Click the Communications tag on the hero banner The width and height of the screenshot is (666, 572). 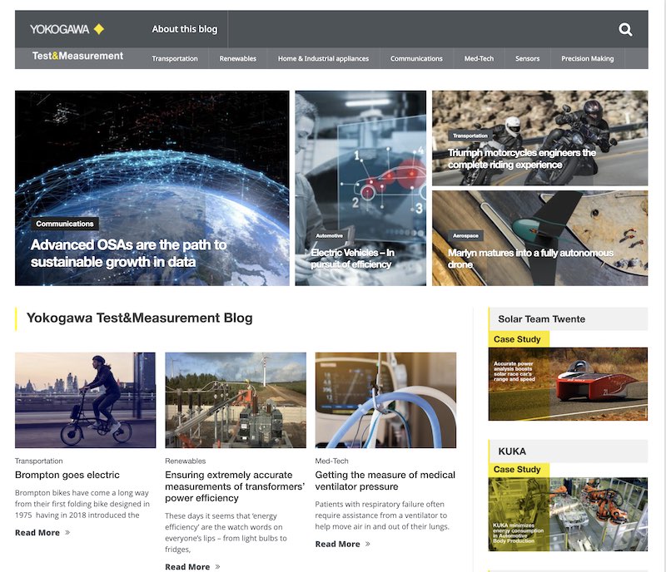(65, 224)
